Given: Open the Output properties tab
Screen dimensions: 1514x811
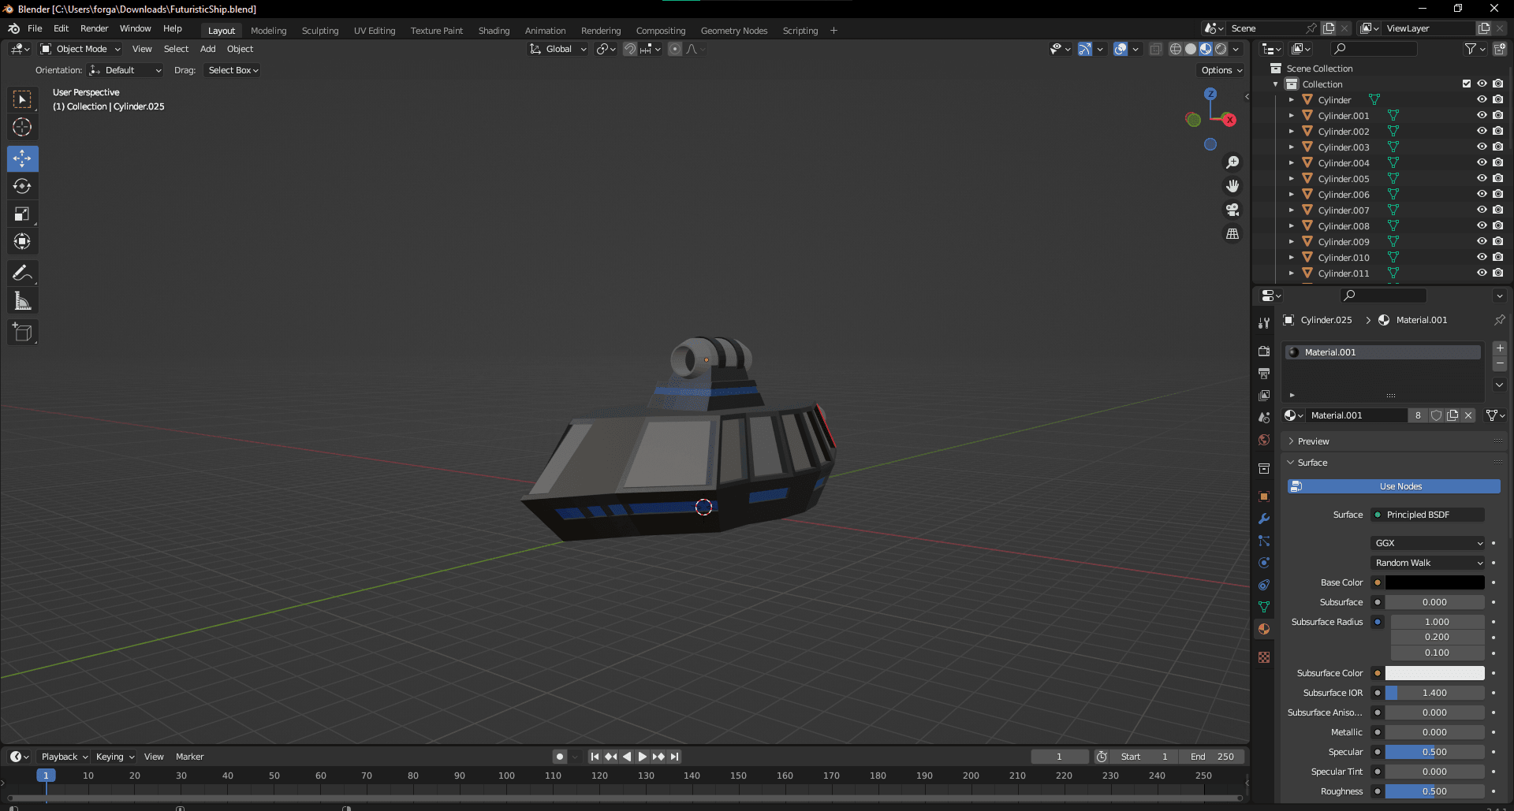Looking at the screenshot, I should coord(1264,374).
